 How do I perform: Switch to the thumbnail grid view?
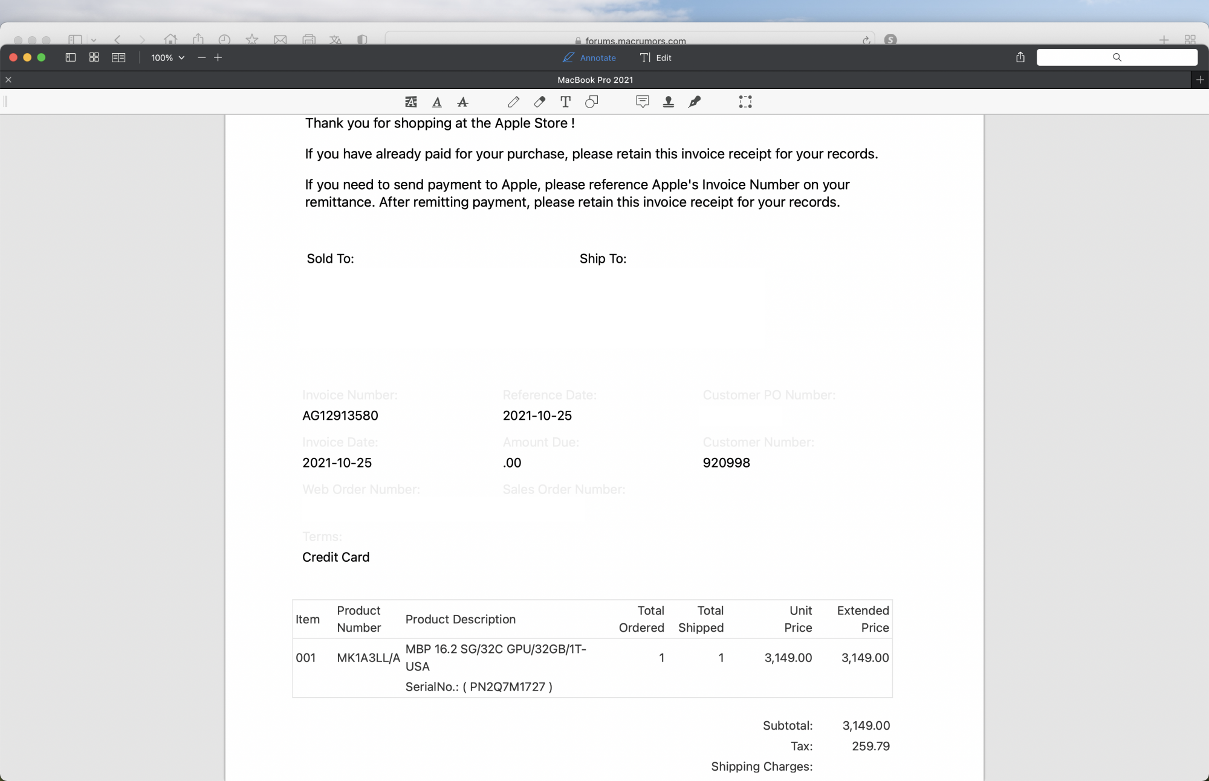point(94,57)
